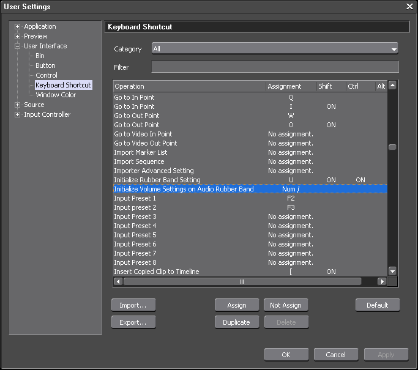This screenshot has width=418, height=370.
Task: Expand the Preview tree node
Action: coord(18,37)
